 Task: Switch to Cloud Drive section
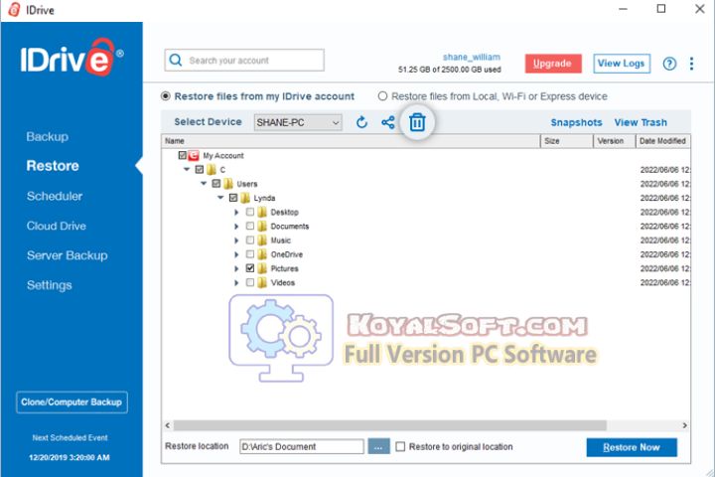click(x=56, y=226)
